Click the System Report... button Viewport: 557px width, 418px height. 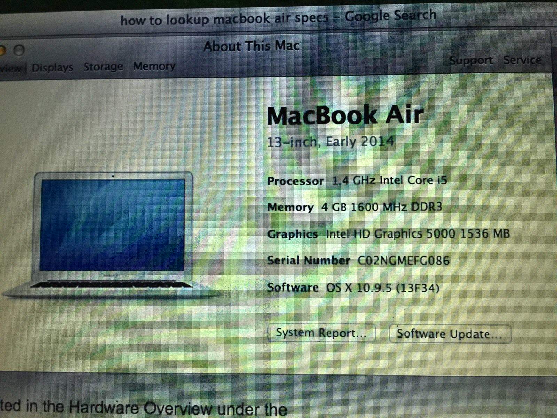[321, 333]
